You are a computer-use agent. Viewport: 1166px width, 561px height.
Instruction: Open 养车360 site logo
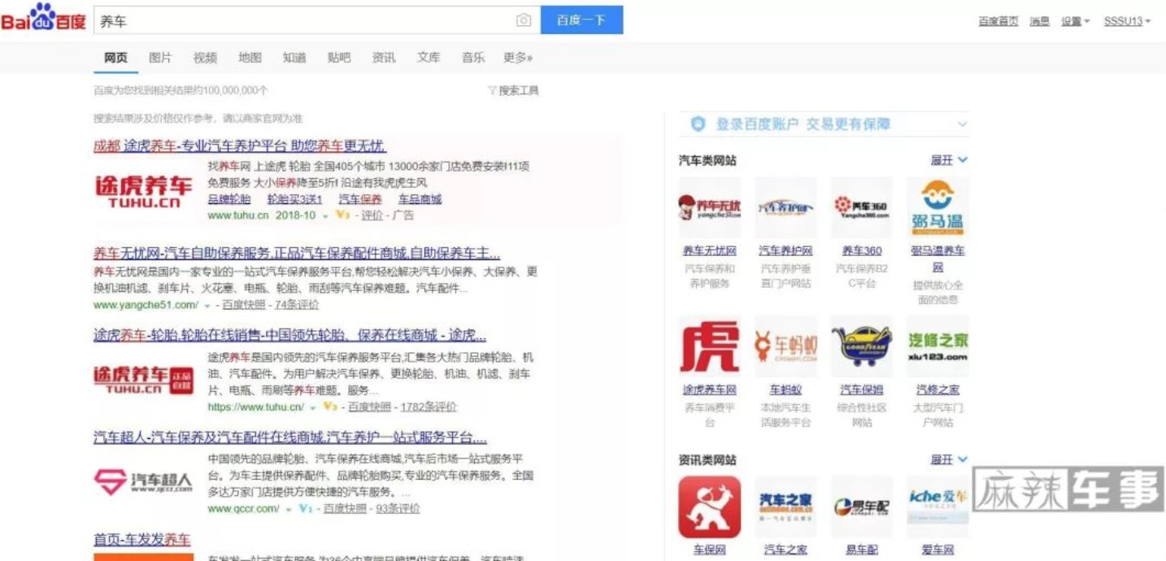click(x=861, y=209)
